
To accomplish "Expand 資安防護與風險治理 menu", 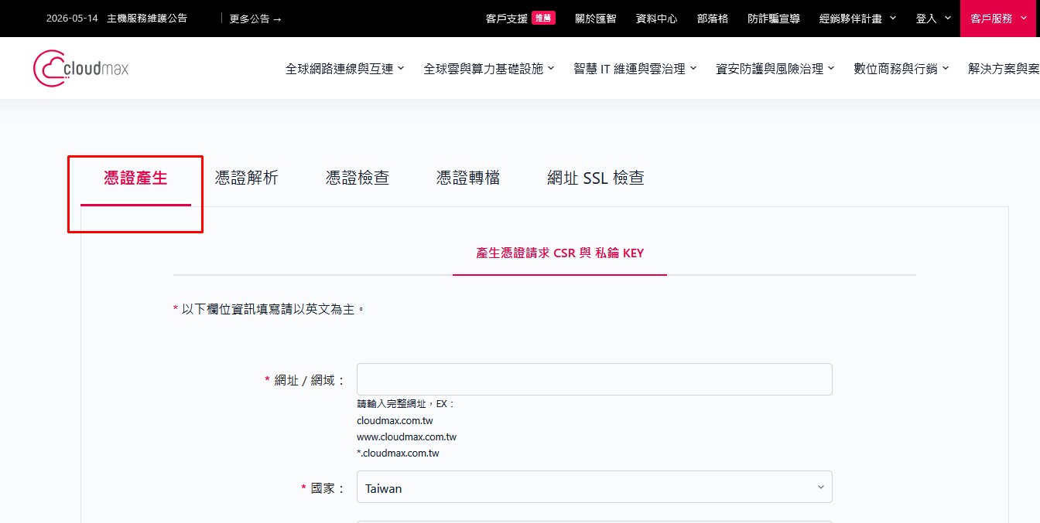I will (x=775, y=69).
